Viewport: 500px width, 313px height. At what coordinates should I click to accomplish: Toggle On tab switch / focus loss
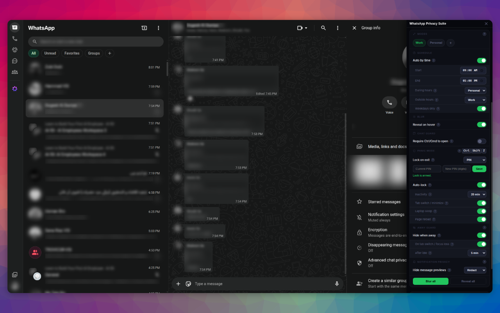point(482,244)
